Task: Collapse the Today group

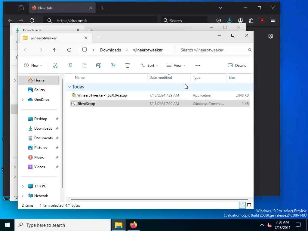Action: pyautogui.click(x=69, y=87)
